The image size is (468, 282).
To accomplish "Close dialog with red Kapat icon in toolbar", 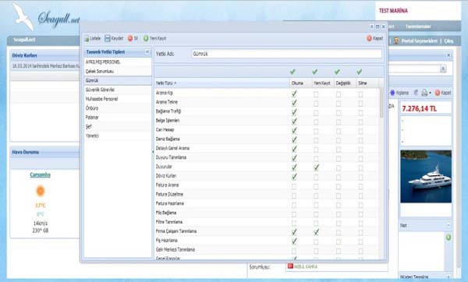I will coord(369,38).
